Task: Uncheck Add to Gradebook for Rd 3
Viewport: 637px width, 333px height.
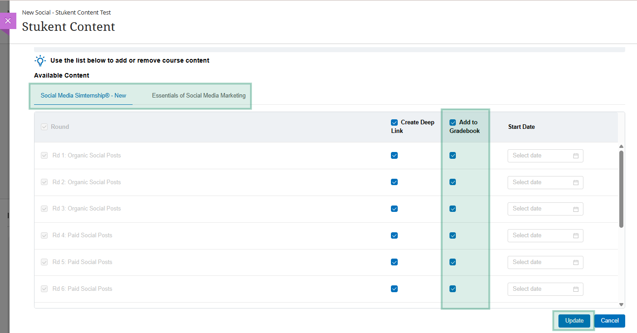Action: pos(453,209)
